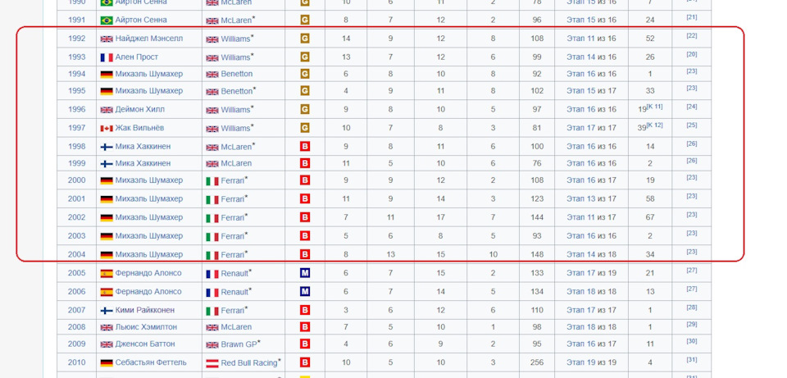This screenshot has width=787, height=378.
Task: Click the Brazilian flag in the 1991 row
Action: [x=107, y=20]
